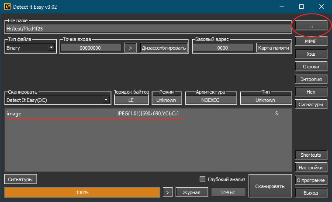Click the Режим Unknown field
The image size is (332, 202).
click(166, 100)
